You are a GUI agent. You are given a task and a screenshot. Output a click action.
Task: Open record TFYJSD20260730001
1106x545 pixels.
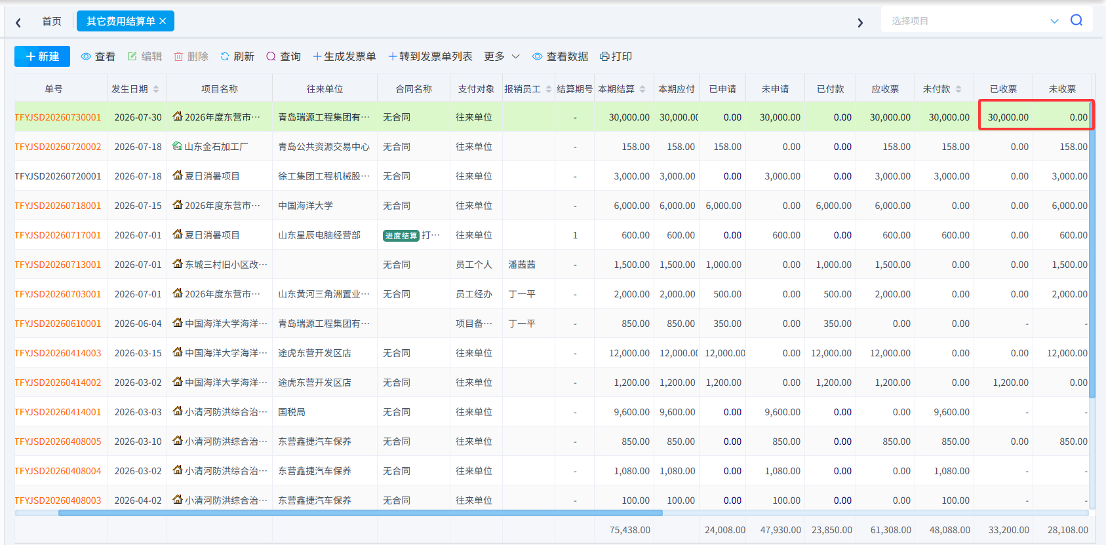58,117
